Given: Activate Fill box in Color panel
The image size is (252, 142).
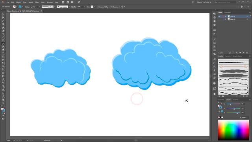Looking at the screenshot, I should pyautogui.click(x=219, y=106).
